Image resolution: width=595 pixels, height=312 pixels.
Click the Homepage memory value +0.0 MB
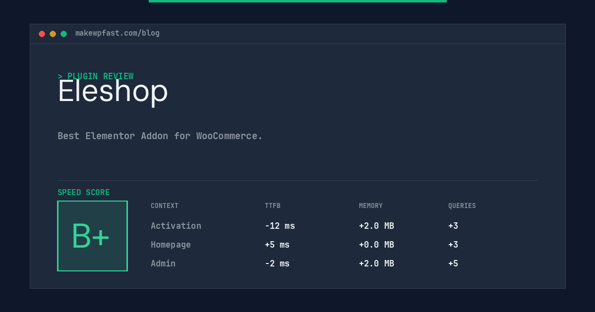click(376, 245)
